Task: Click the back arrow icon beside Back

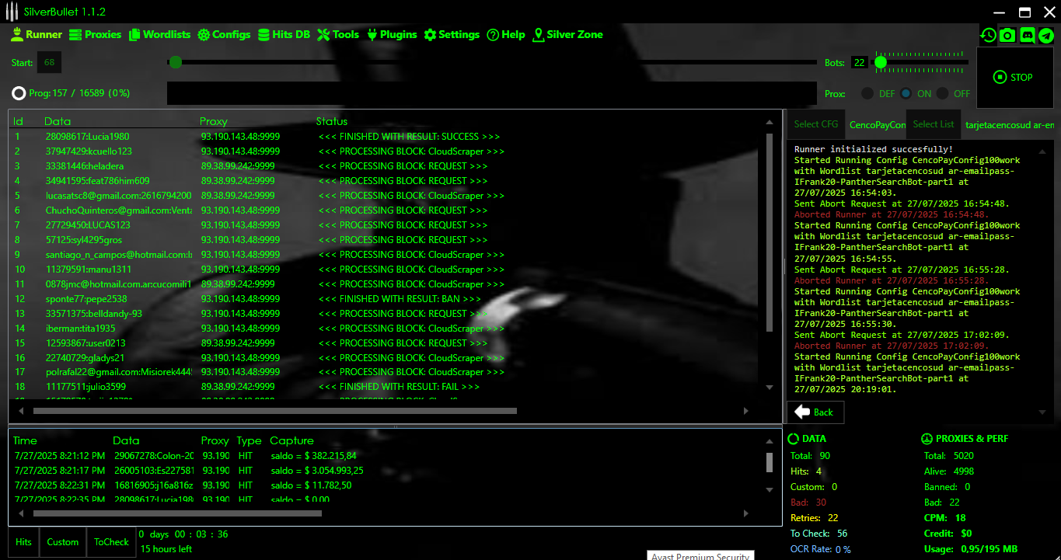Action: tap(802, 412)
